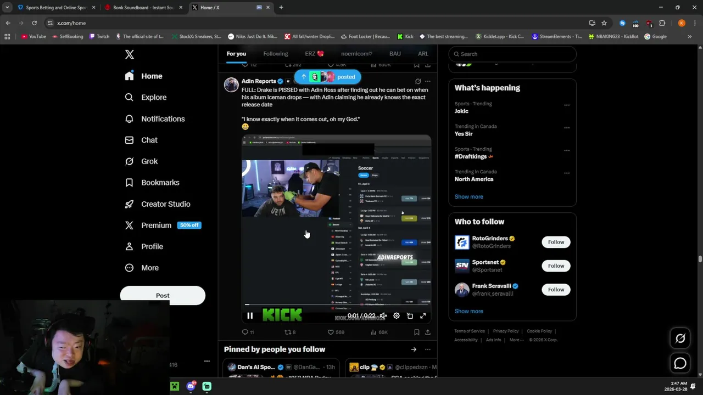Screen dimensions: 703x395
Task: Open options for Pinned section
Action: click(428, 349)
